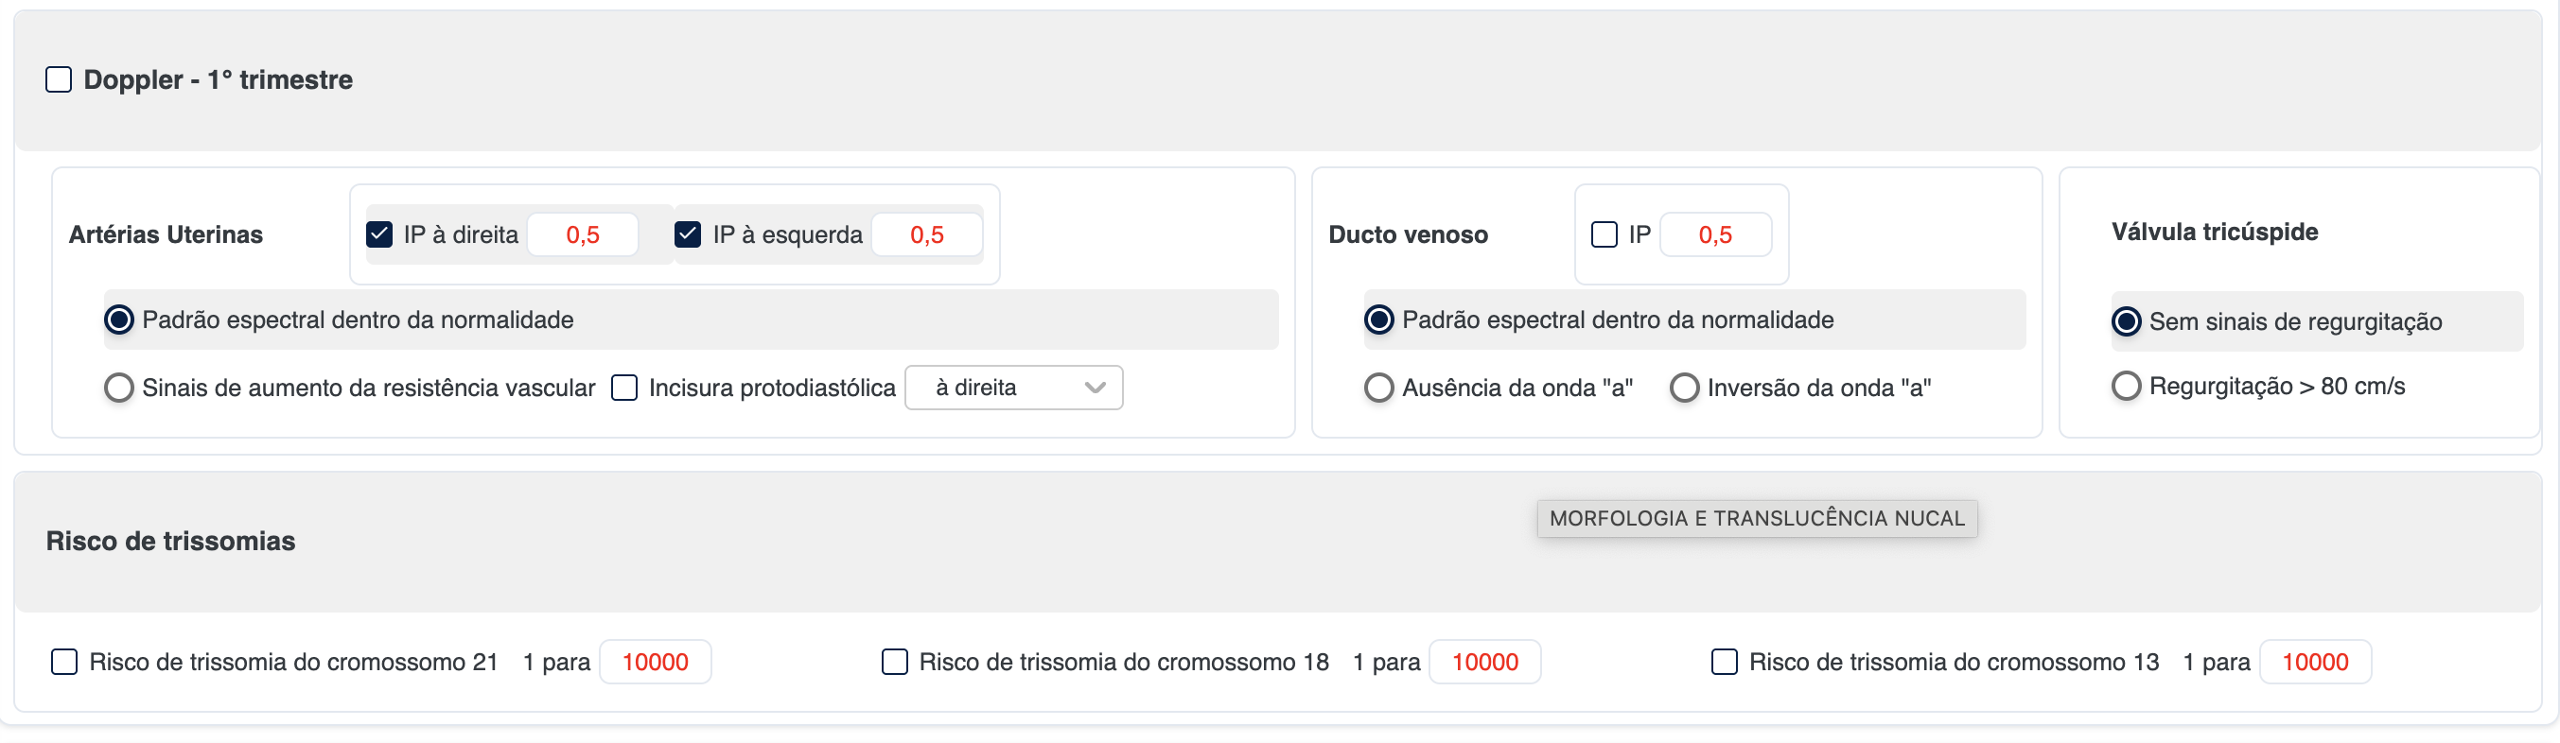Click the Morfologia e Translucência Nucal button
Viewport: 2560px width, 743px height.
point(1756,519)
